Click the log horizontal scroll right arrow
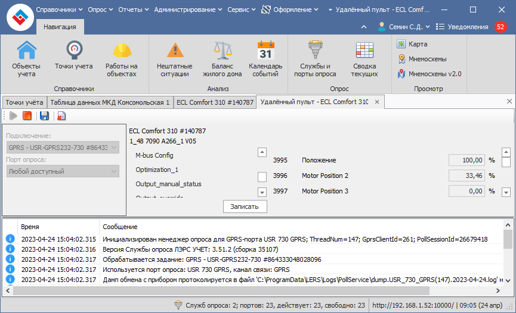The height and width of the screenshot is (313, 516). (x=498, y=290)
